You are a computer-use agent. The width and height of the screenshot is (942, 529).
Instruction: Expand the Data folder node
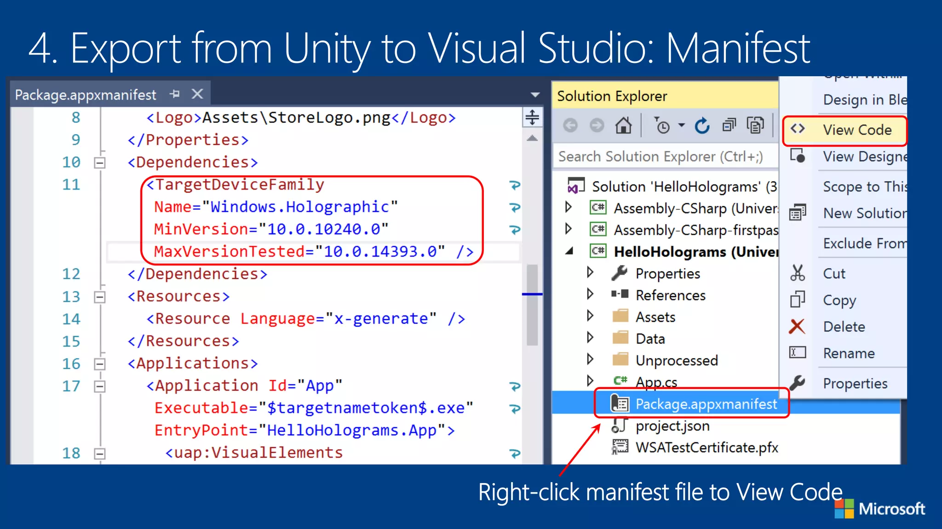tap(590, 338)
